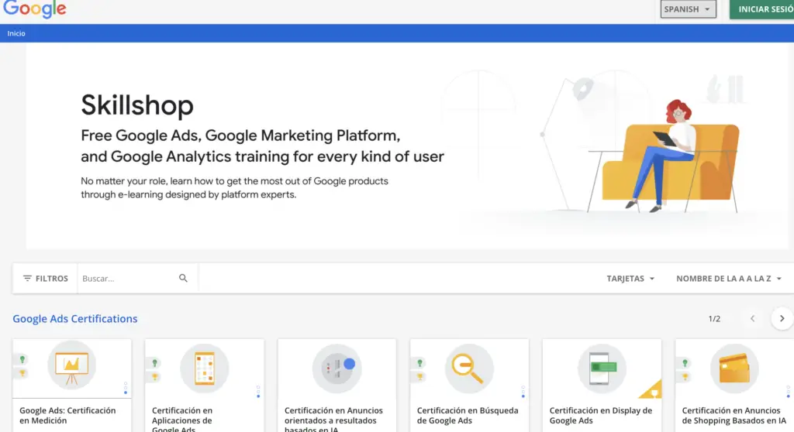Image resolution: width=794 pixels, height=432 pixels.
Task: Open Certificación en Display de Google Ads title
Action: (x=601, y=415)
